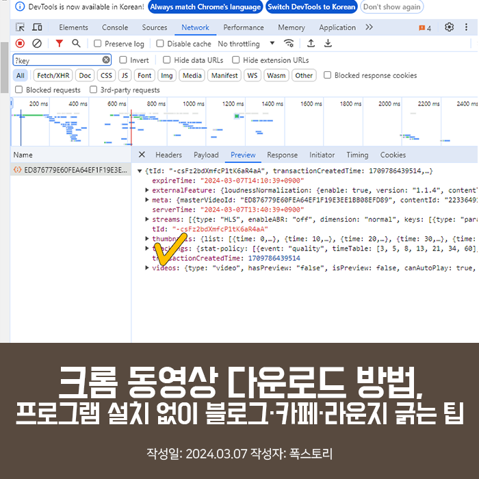Select the All filter chip
Viewport: 479px width, 479px height.
(21, 75)
